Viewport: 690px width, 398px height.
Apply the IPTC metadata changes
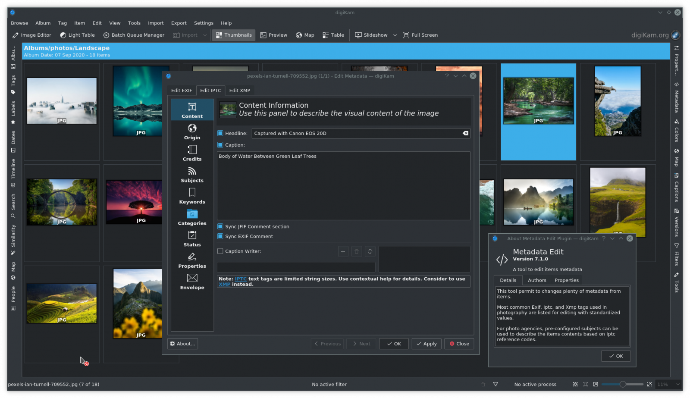pos(426,344)
